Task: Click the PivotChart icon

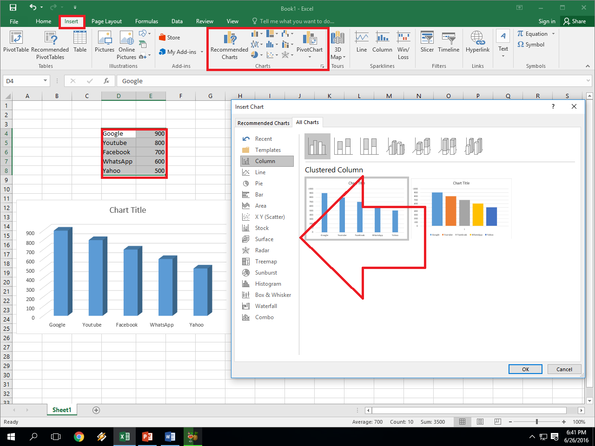Action: (310, 46)
